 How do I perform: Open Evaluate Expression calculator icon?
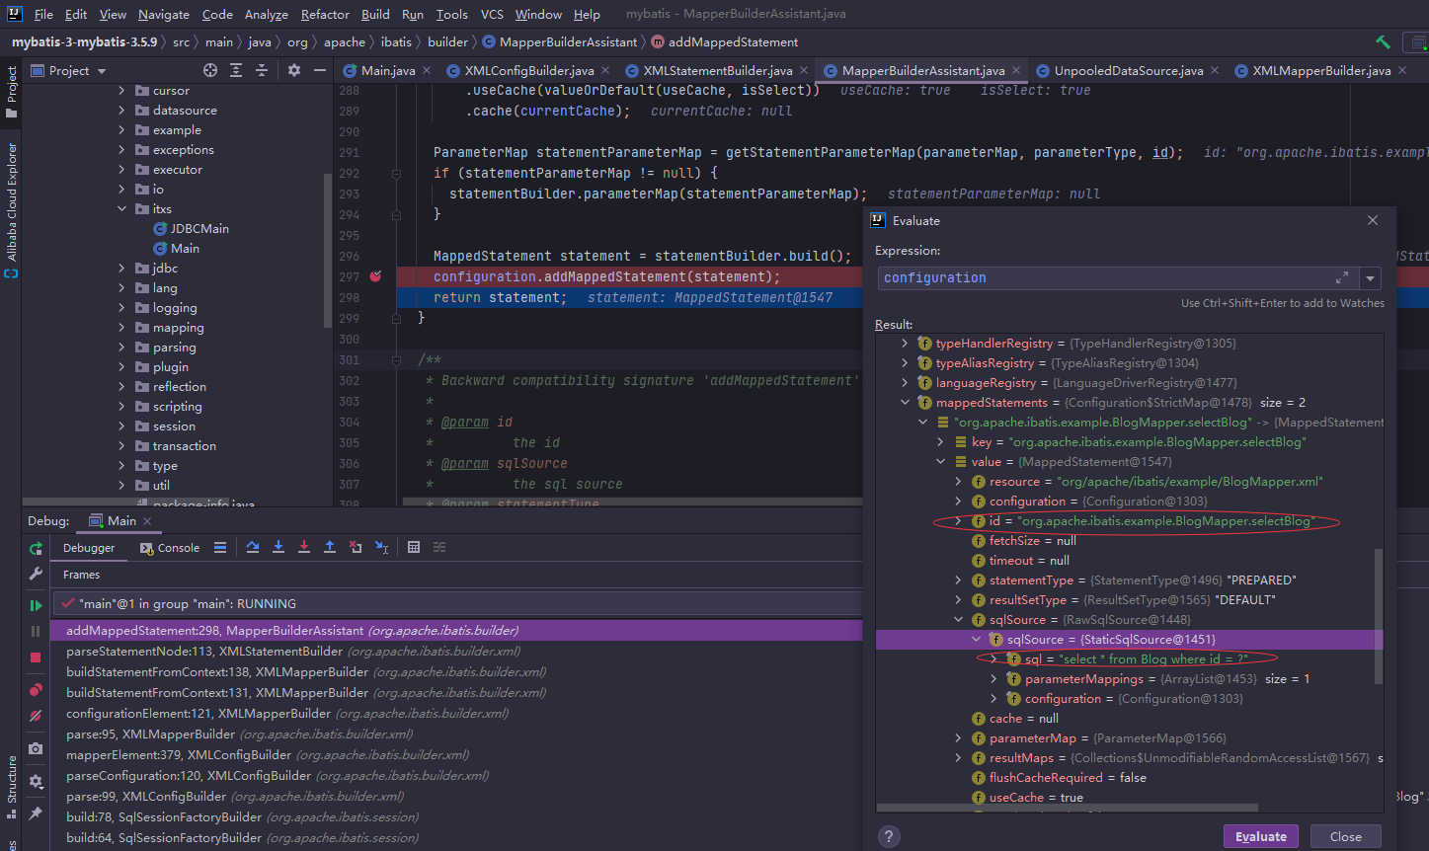pyautogui.click(x=414, y=547)
